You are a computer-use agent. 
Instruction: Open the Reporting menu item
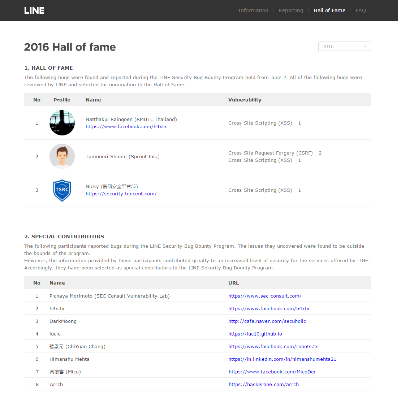pyautogui.click(x=291, y=10)
